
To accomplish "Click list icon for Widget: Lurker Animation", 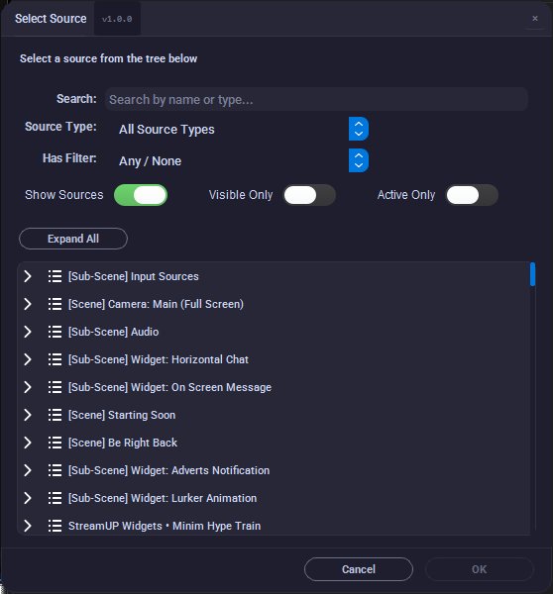I will 55,498.
